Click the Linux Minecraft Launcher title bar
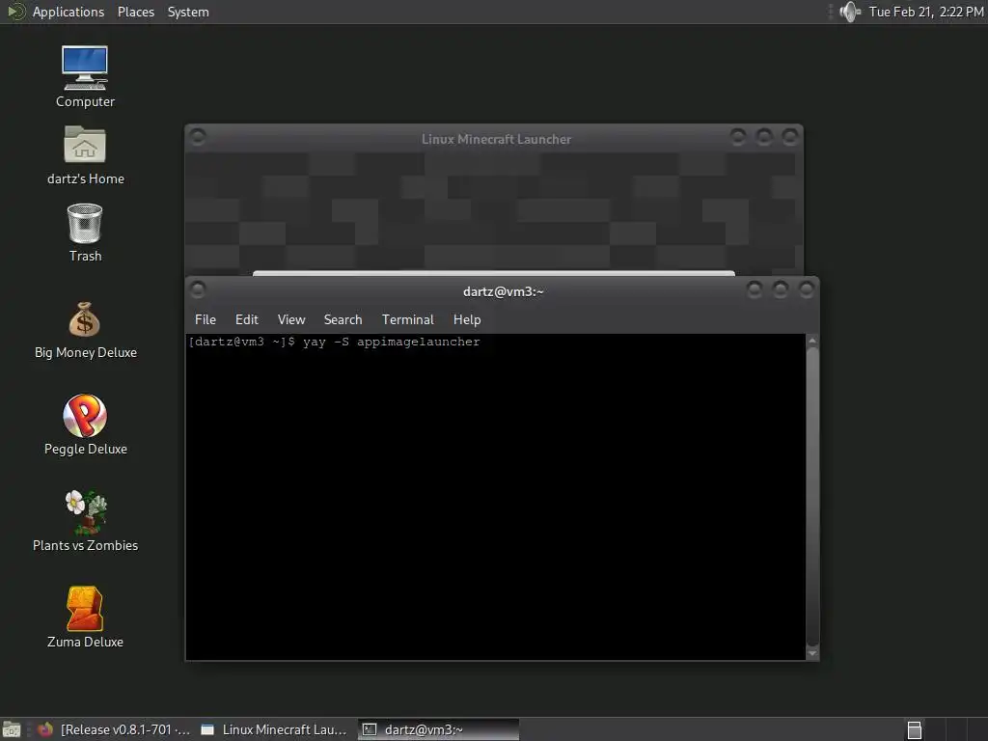 496,139
